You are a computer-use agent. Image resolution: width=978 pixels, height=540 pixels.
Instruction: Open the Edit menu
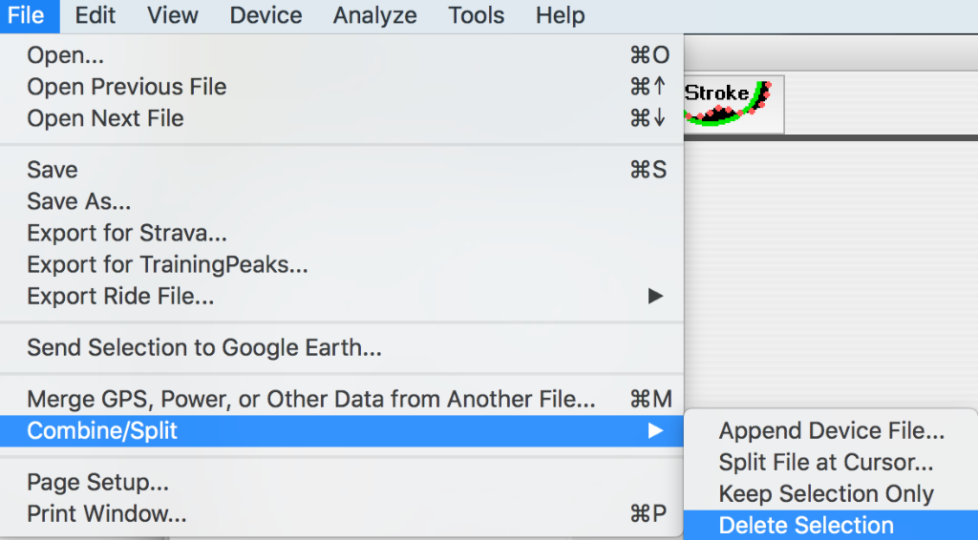coord(95,15)
